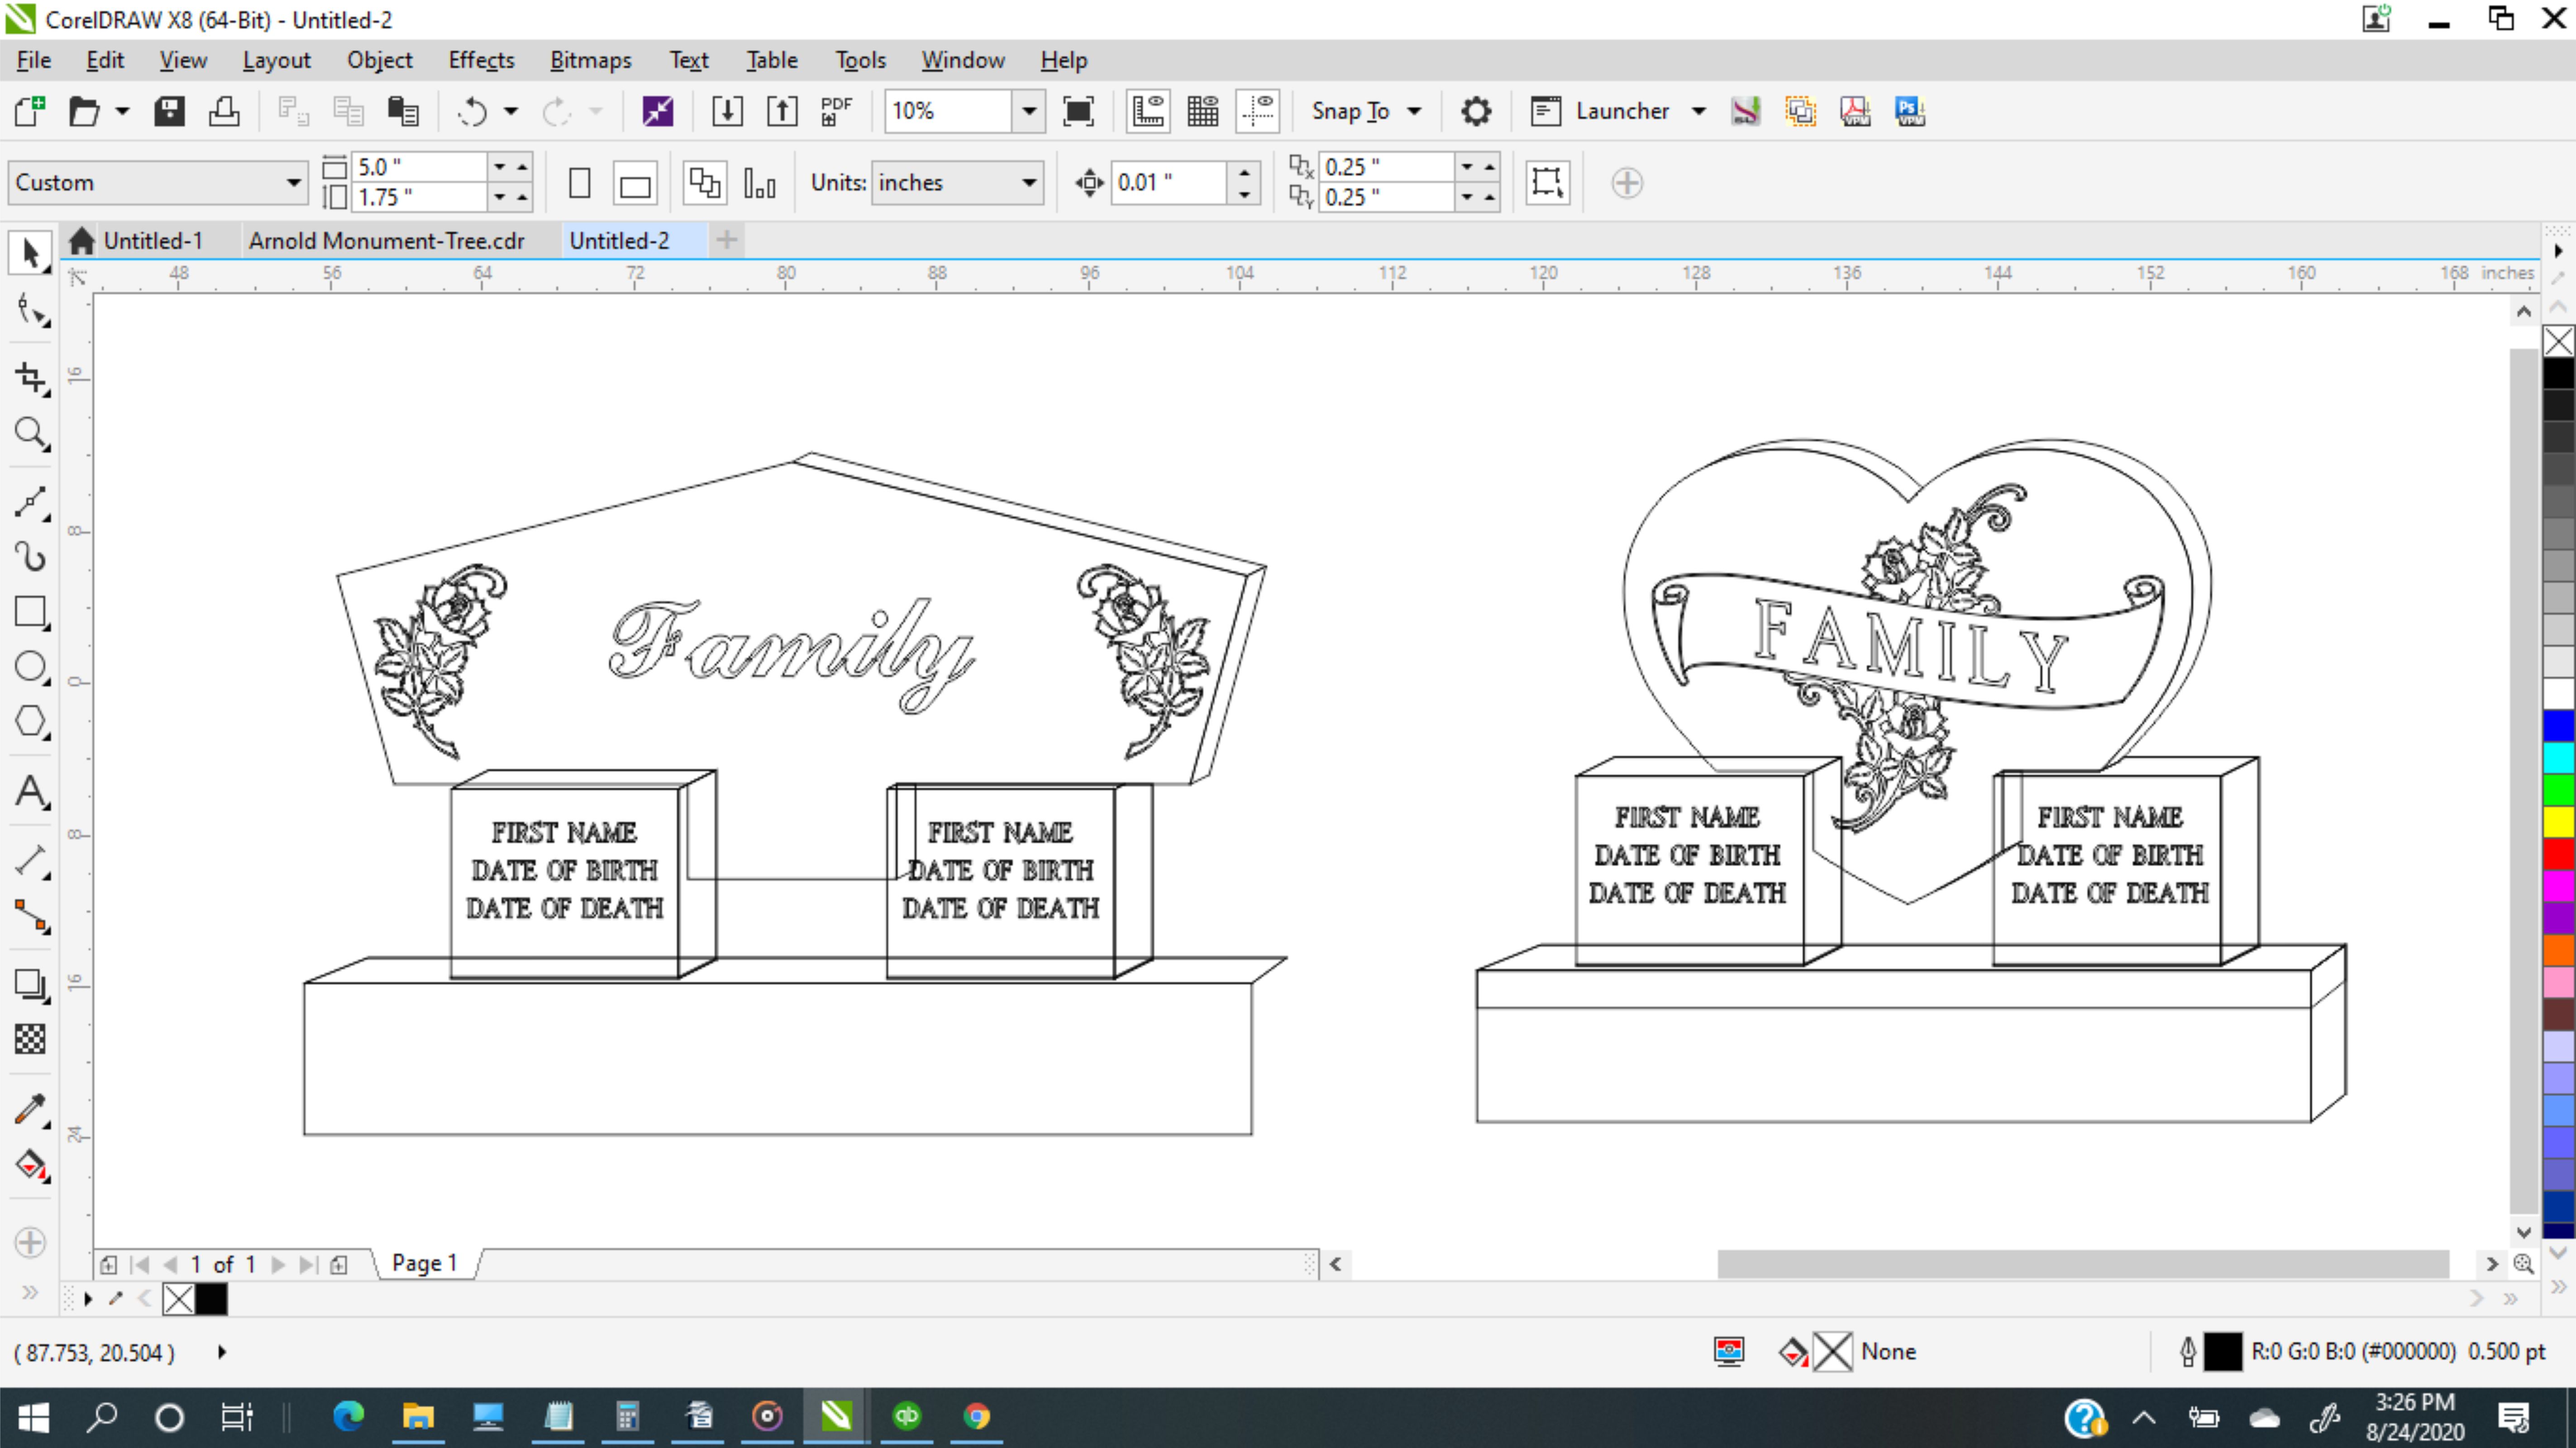Click the Publish to PDF icon
This screenshot has height=1448, width=2576.
[836, 111]
